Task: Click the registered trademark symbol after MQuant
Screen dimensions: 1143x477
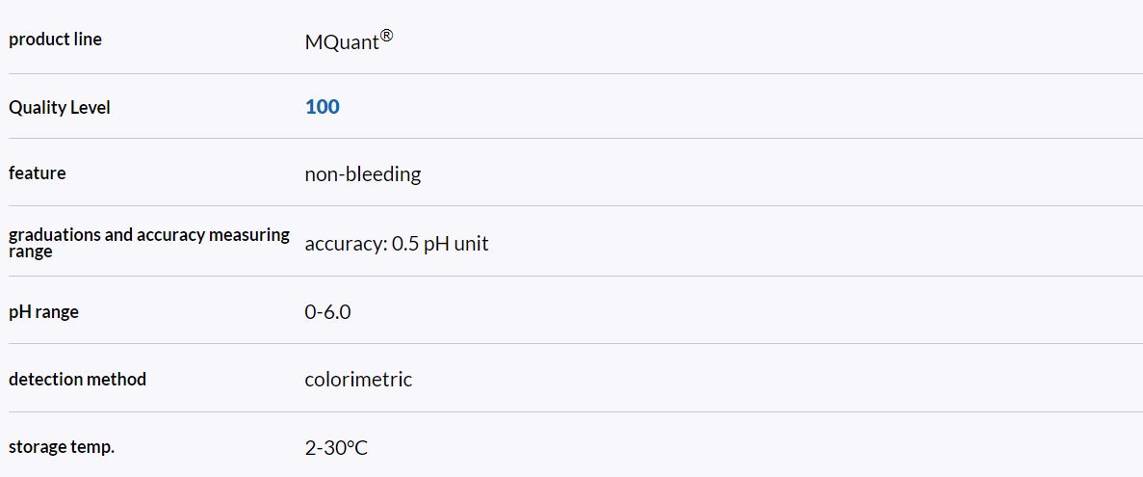Action: (386, 37)
